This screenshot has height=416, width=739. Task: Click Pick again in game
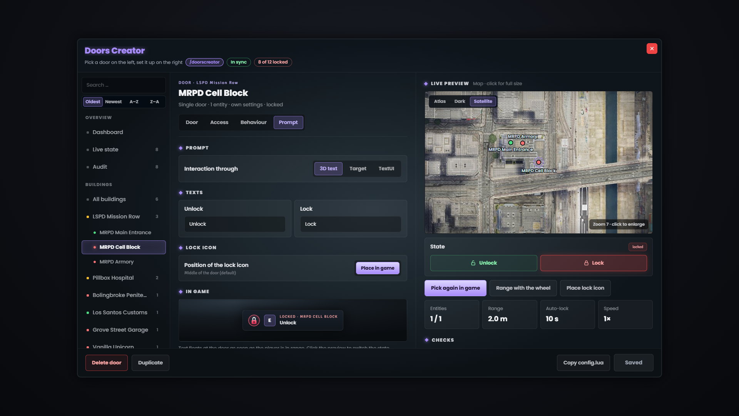tap(455, 288)
